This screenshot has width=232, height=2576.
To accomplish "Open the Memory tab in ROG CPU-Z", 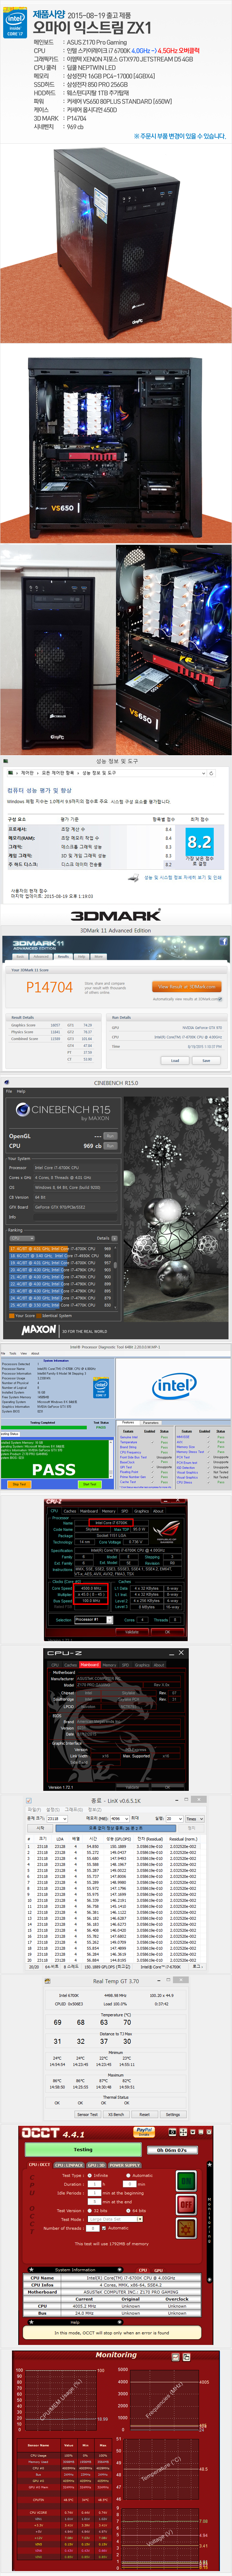I will (109, 1511).
